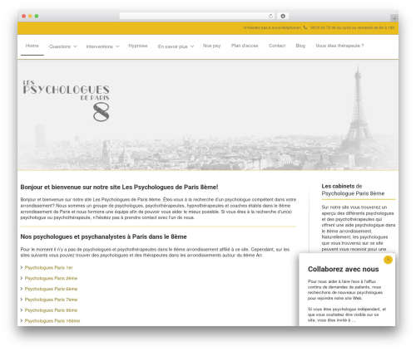The width and height of the screenshot is (416, 351).
Task: Follow the 'Psychologues Paris 16ème' link
Action: [x=52, y=320]
